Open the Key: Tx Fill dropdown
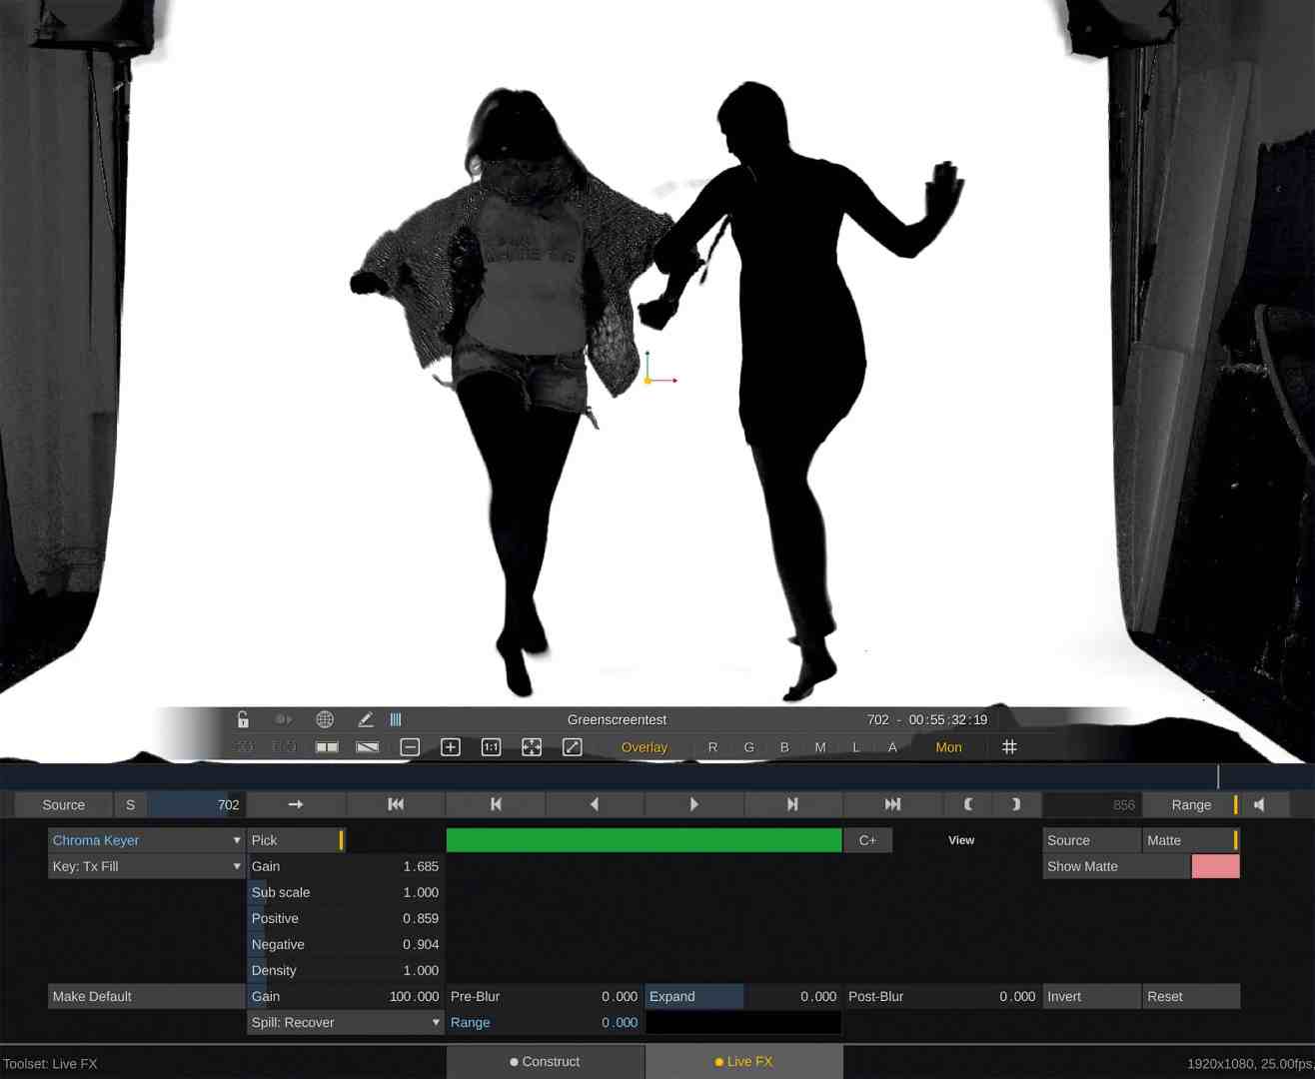Screen dimensions: 1315x1079 tap(145, 866)
